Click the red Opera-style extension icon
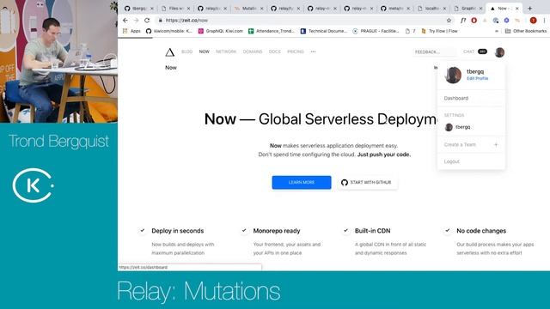The height and width of the screenshot is (309, 550). pyautogui.click(x=474, y=21)
